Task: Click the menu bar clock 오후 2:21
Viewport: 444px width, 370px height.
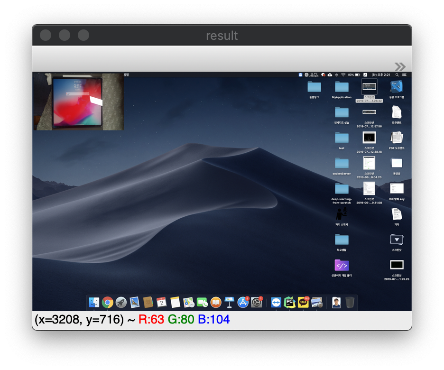Action: point(381,75)
